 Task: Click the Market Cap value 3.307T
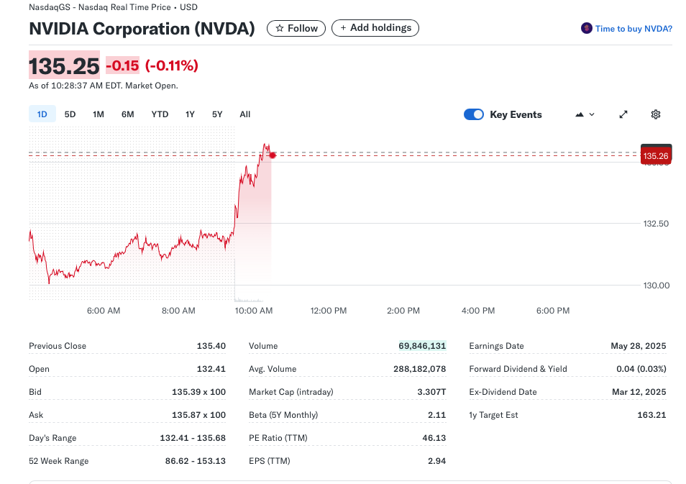click(x=431, y=392)
